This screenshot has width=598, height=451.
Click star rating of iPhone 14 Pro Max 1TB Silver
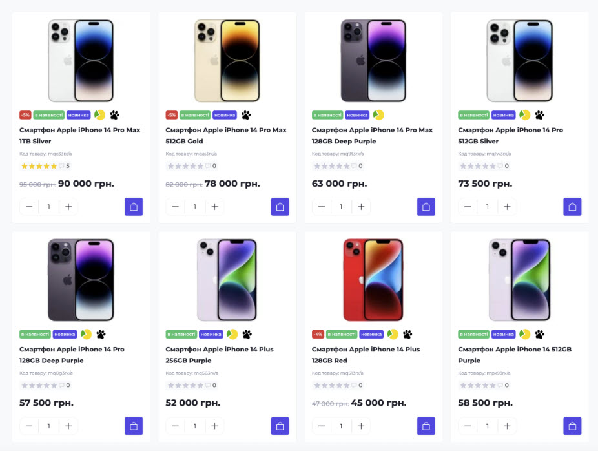pos(39,166)
